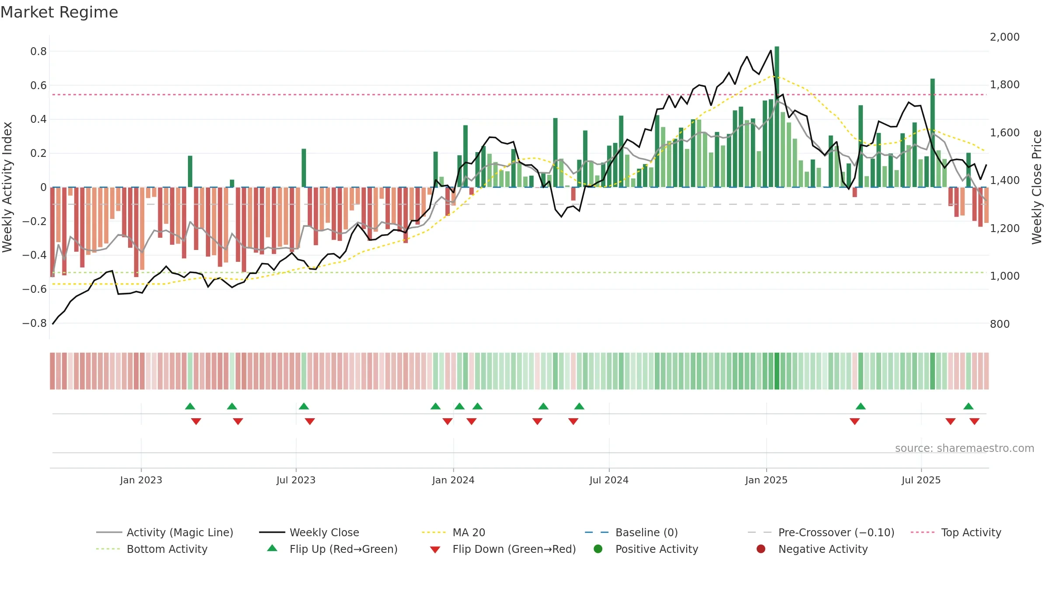The image size is (1049, 590).
Task: Toggle the Weekly Close legend entry
Action: pyautogui.click(x=309, y=532)
